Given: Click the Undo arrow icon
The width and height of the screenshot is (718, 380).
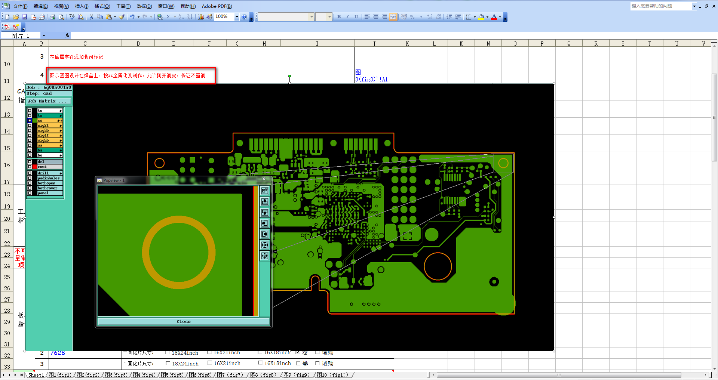Looking at the screenshot, I should 132,17.
